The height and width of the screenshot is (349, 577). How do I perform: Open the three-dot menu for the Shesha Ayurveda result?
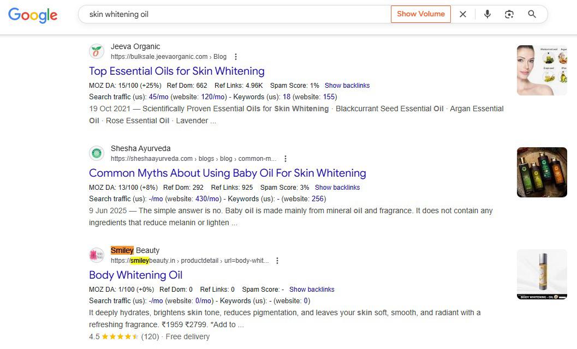coord(285,159)
